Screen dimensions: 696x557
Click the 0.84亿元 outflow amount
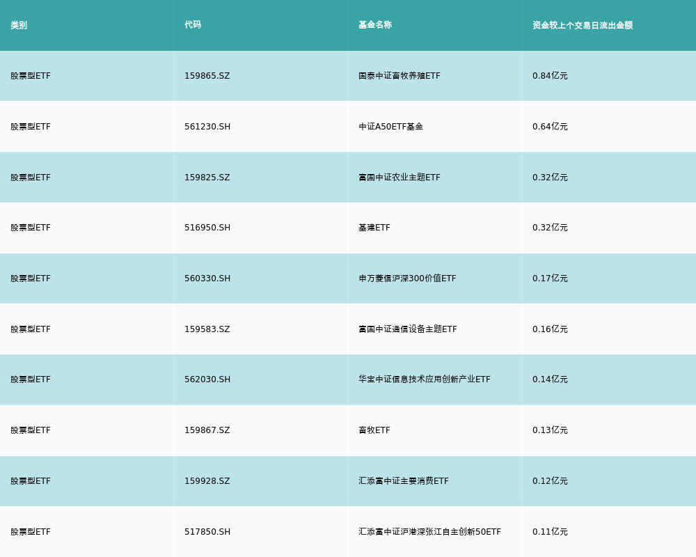[550, 76]
